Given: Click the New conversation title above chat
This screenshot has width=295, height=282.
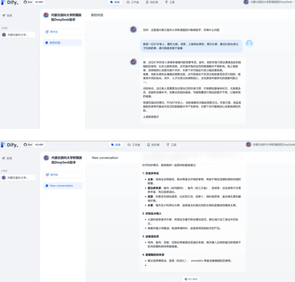Looking at the screenshot, I should click(105, 158).
